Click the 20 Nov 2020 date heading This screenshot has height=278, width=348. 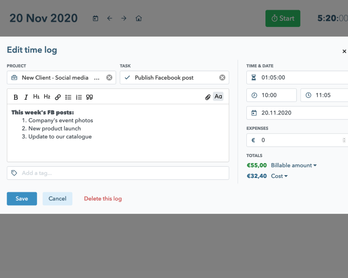click(44, 18)
